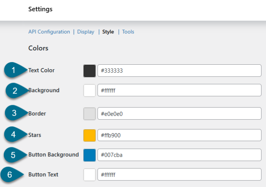Screen dimensions: 266x187
Task: Click the Button Text hex value field
Action: click(179, 175)
